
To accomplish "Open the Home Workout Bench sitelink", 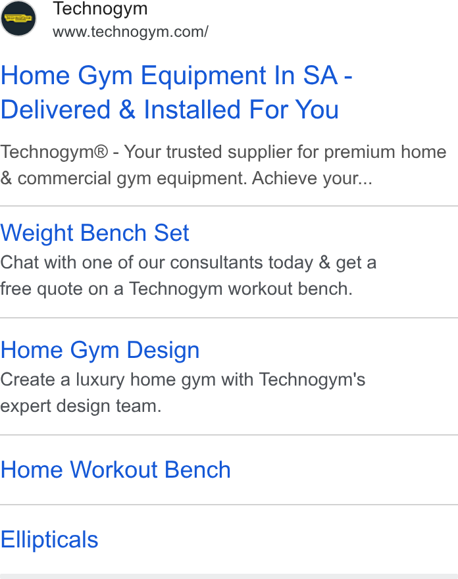I will (x=116, y=470).
